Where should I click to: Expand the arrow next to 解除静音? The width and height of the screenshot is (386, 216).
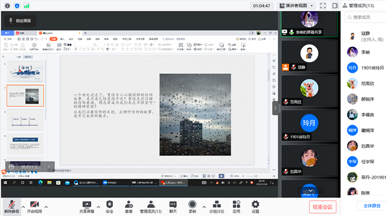click(x=24, y=207)
